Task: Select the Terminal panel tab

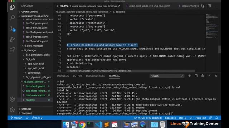Action: pos(114,76)
